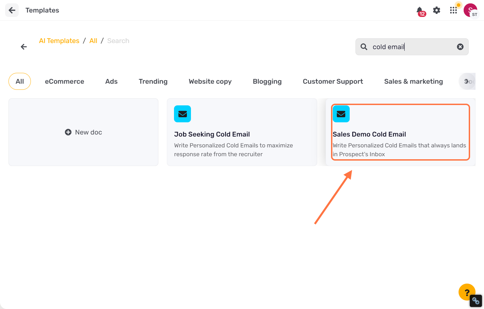Open the Sales Demo Cold Email template title
The width and height of the screenshot is (484, 309).
coord(369,134)
